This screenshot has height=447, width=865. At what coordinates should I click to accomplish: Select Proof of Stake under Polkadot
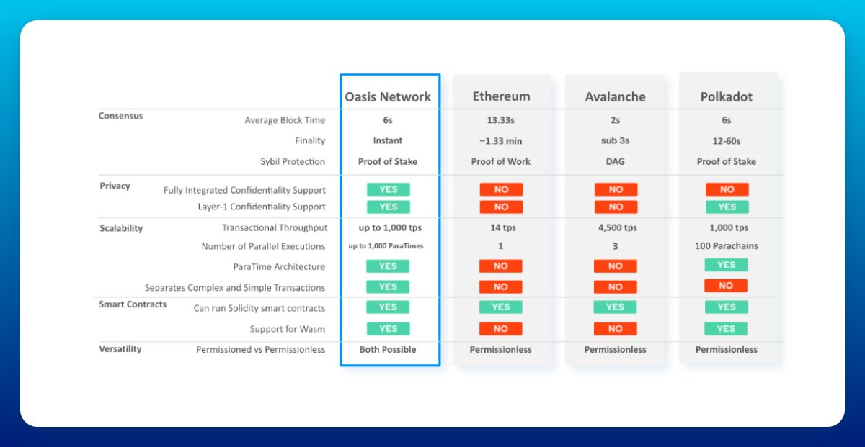click(x=727, y=161)
